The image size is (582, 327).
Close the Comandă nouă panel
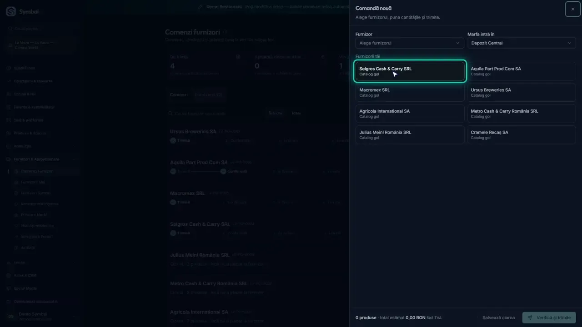click(x=572, y=9)
